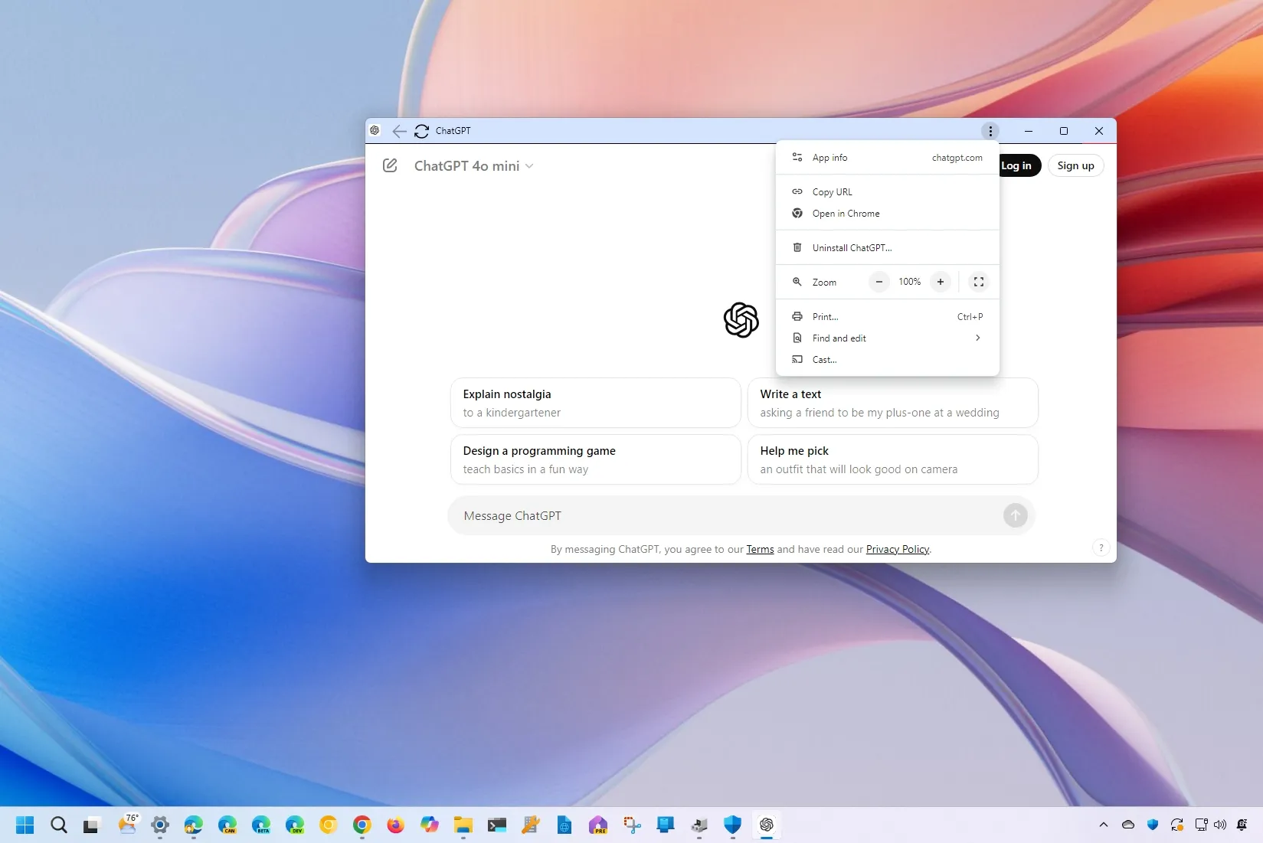The height and width of the screenshot is (843, 1263).
Task: Enter full screen from the Zoom row
Action: 979,282
